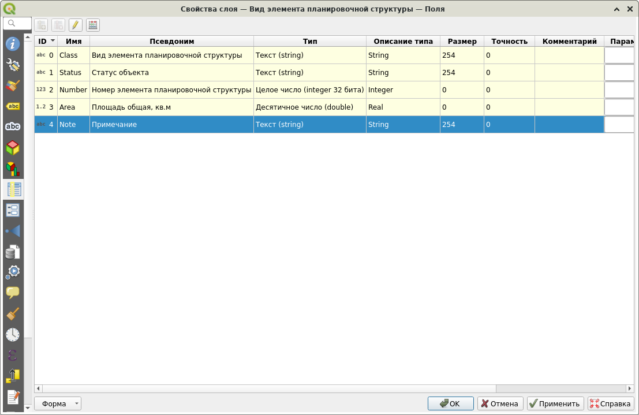639x415 pixels.
Task: Open the Rendering settings panel
Action: [13, 313]
